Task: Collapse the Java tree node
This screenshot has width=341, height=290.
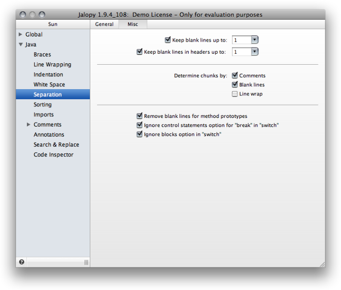Action: [21, 45]
